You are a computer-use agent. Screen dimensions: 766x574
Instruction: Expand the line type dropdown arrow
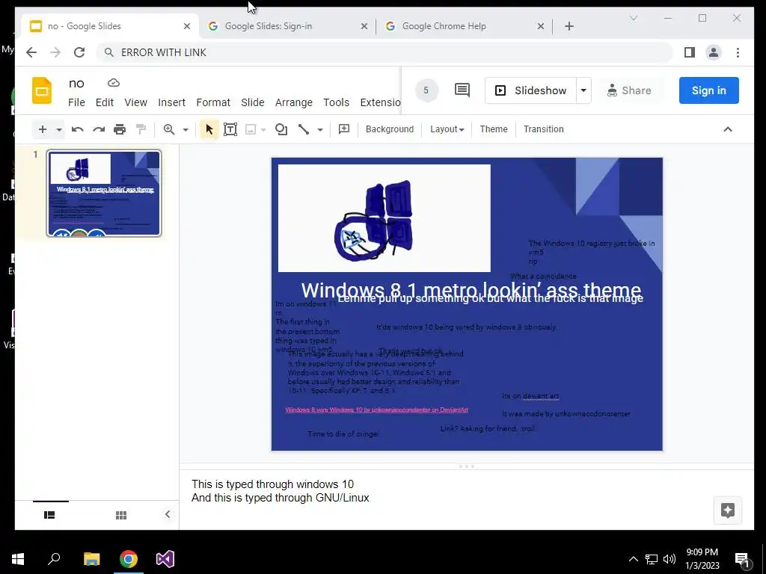point(320,130)
